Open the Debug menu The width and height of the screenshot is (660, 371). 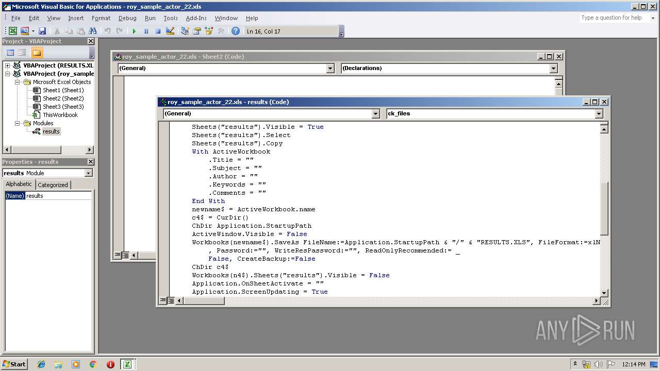[x=127, y=18]
